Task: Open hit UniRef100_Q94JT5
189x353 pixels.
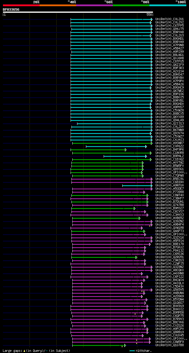Action: (x=170, y=29)
